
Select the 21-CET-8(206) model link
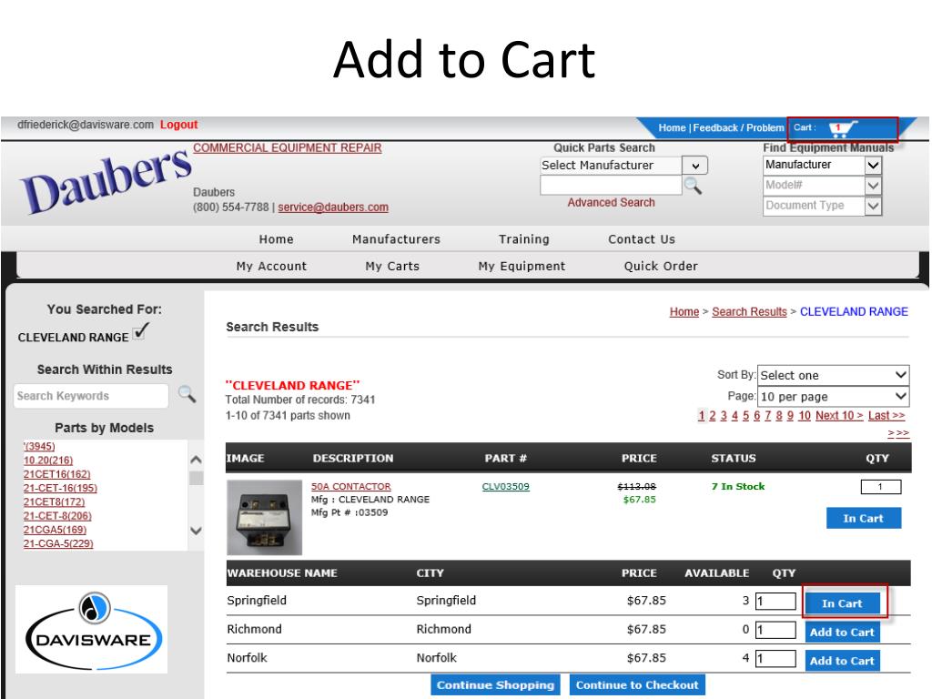click(57, 516)
